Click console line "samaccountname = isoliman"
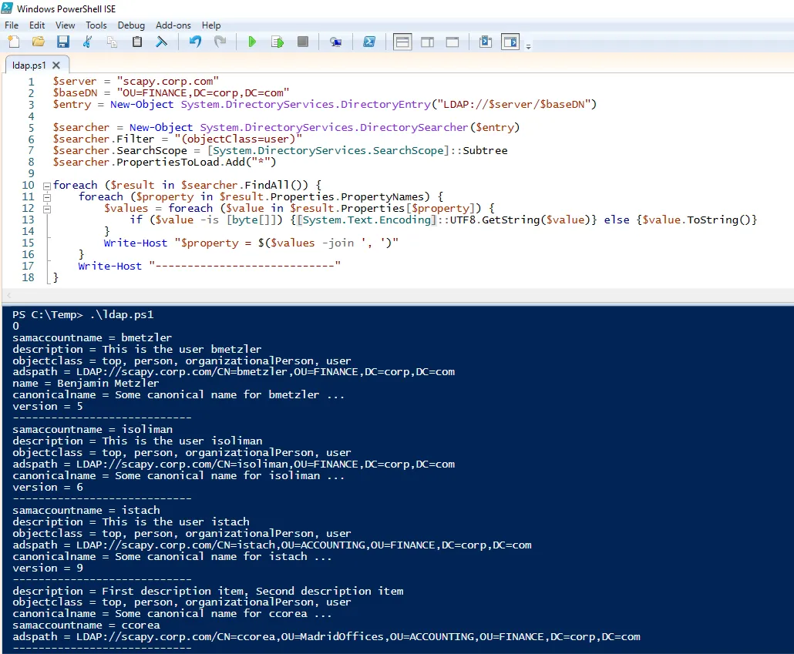 point(93,430)
